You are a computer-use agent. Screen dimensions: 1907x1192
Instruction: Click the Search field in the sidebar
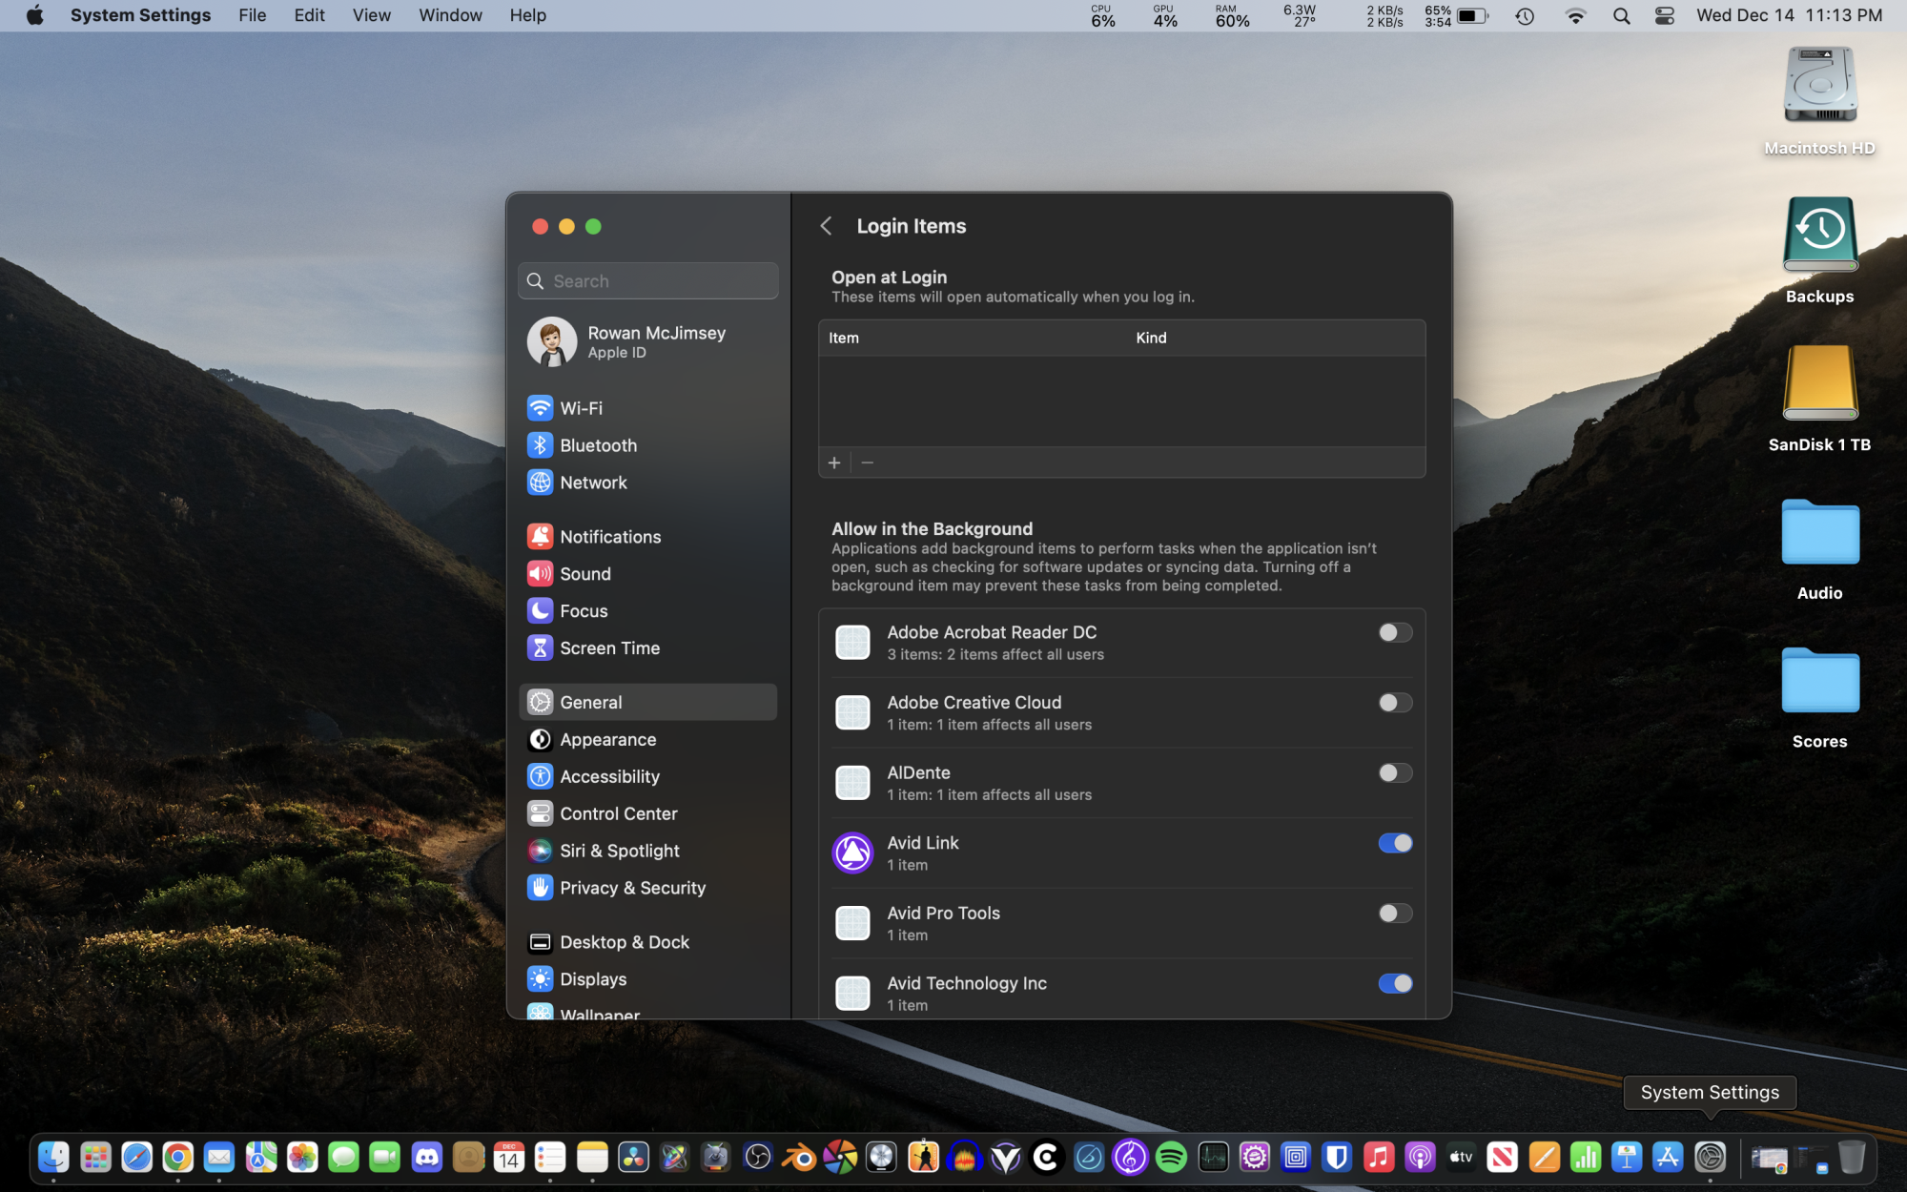click(x=648, y=281)
